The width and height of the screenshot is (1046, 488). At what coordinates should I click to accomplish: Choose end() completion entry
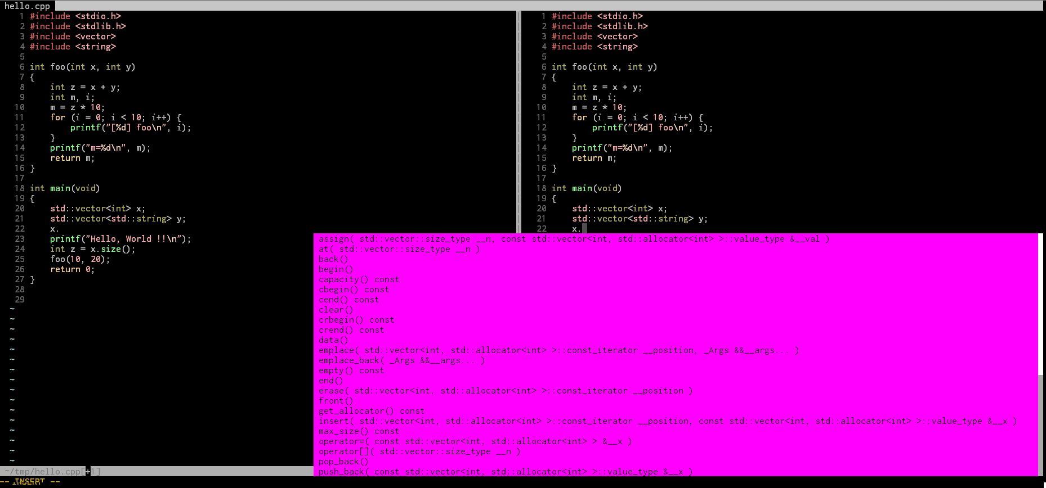(676, 381)
